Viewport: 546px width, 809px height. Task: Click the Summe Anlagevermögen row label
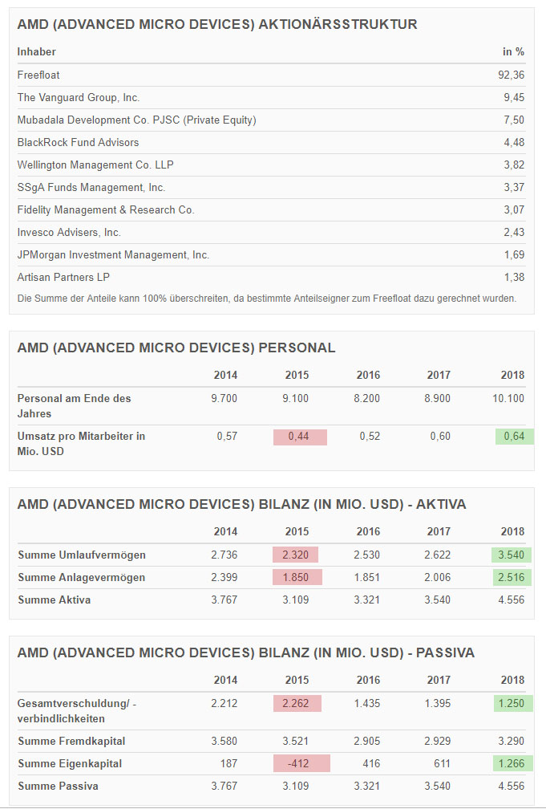(83, 577)
